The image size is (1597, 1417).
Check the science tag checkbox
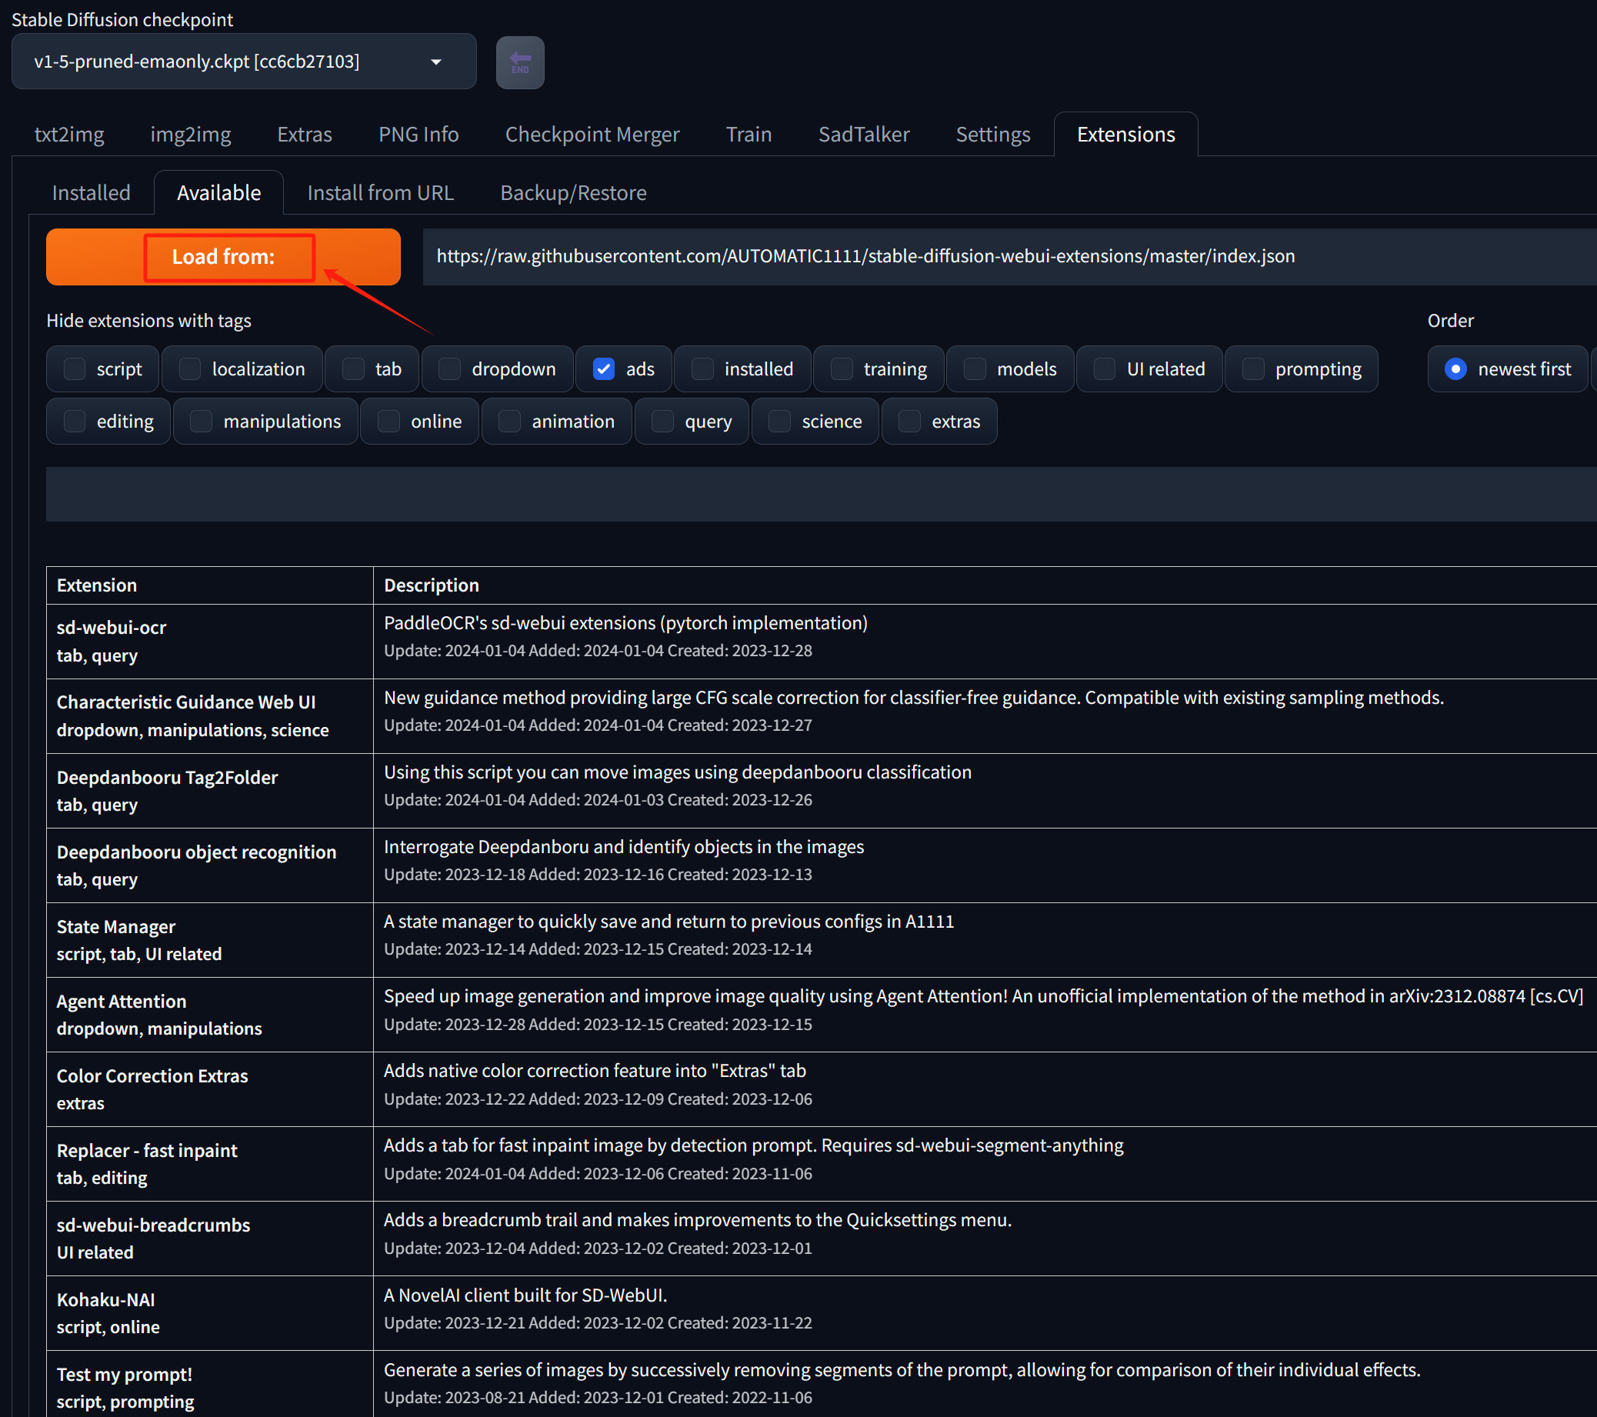[779, 421]
